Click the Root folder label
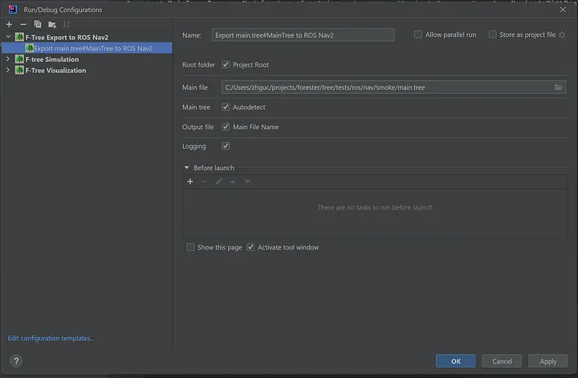 [198, 64]
